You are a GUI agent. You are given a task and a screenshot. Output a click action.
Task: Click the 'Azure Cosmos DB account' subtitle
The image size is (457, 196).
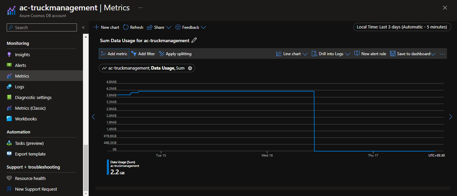[43, 16]
